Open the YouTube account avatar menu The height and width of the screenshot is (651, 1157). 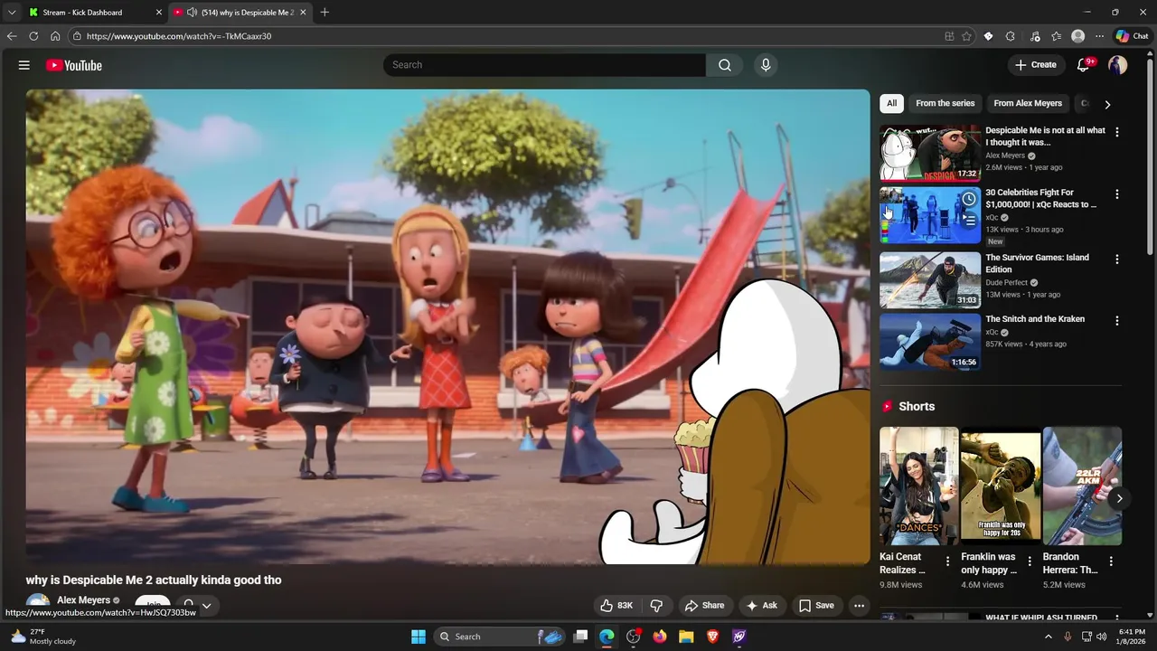(1118, 65)
